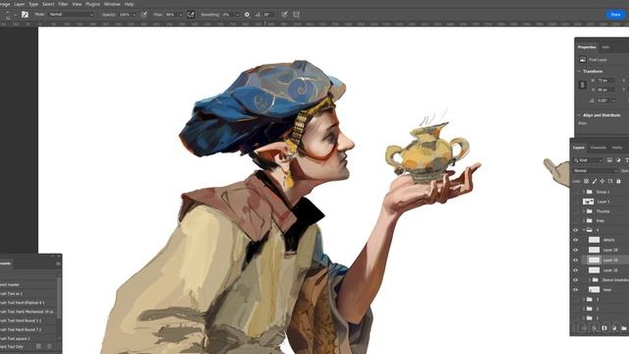This screenshot has height=354, width=629.
Task: Click the brush angle icon
Action: tap(257, 15)
